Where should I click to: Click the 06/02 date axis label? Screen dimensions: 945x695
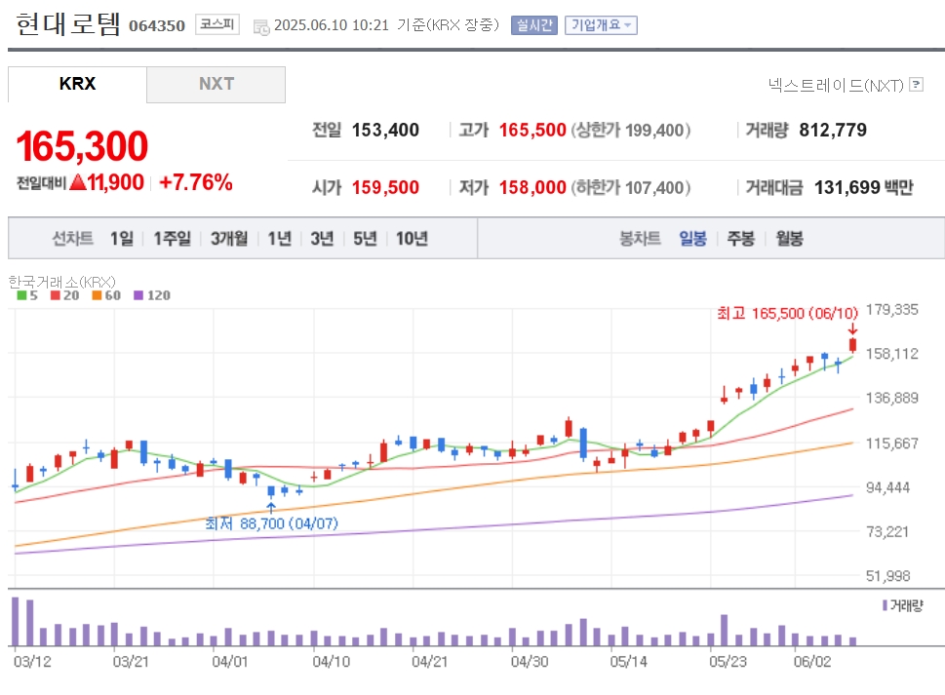pos(812,661)
